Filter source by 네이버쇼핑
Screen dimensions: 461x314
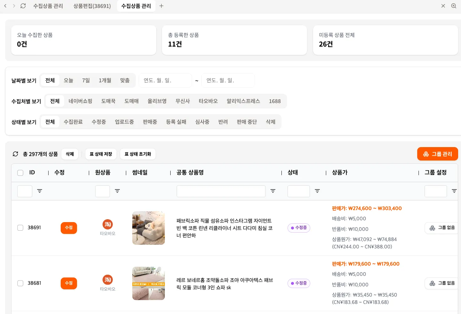click(x=81, y=101)
